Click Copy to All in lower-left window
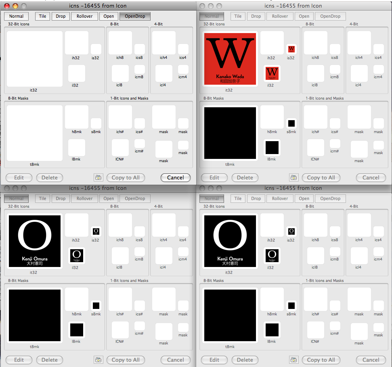This screenshot has width=392, height=367. [x=126, y=360]
